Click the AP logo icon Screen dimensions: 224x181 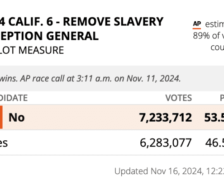tap(197, 25)
